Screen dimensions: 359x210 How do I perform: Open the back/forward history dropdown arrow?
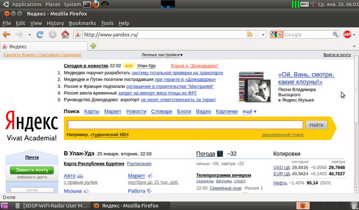tap(30, 35)
